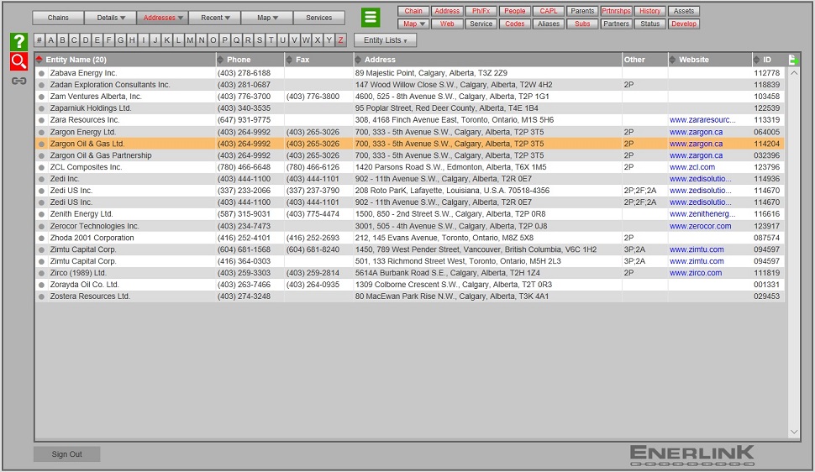Select the round bullet beside Zirco (1989) Ltd.
This screenshot has width=815, height=472.
click(41, 273)
